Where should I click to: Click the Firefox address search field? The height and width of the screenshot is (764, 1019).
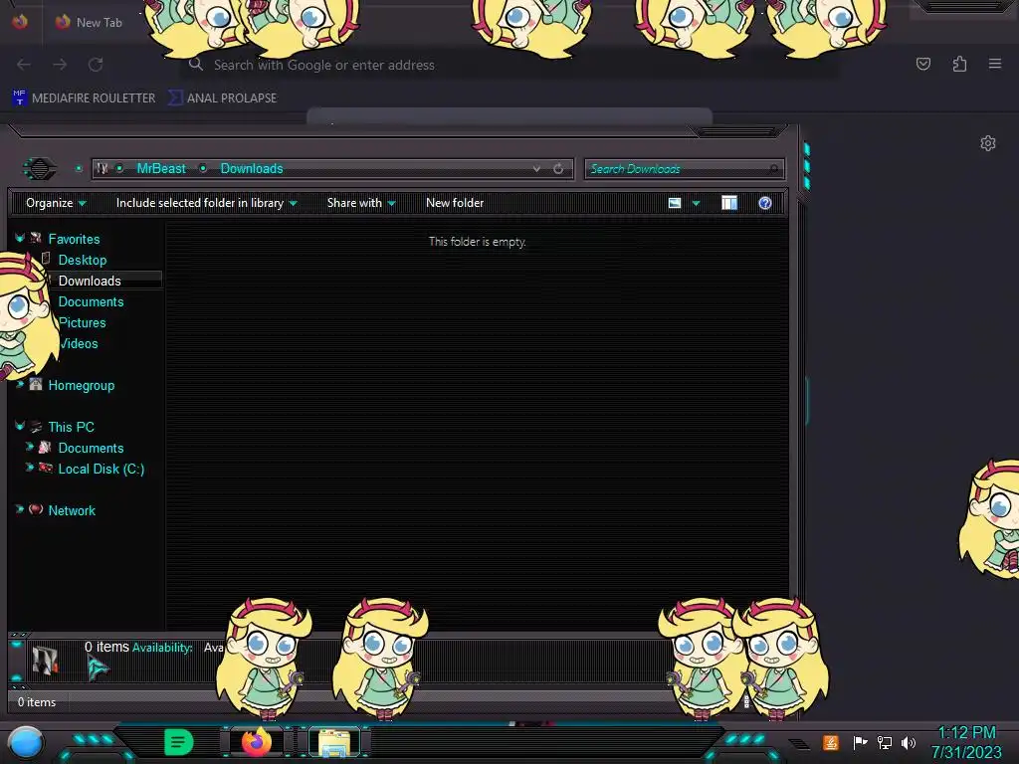pos(509,65)
